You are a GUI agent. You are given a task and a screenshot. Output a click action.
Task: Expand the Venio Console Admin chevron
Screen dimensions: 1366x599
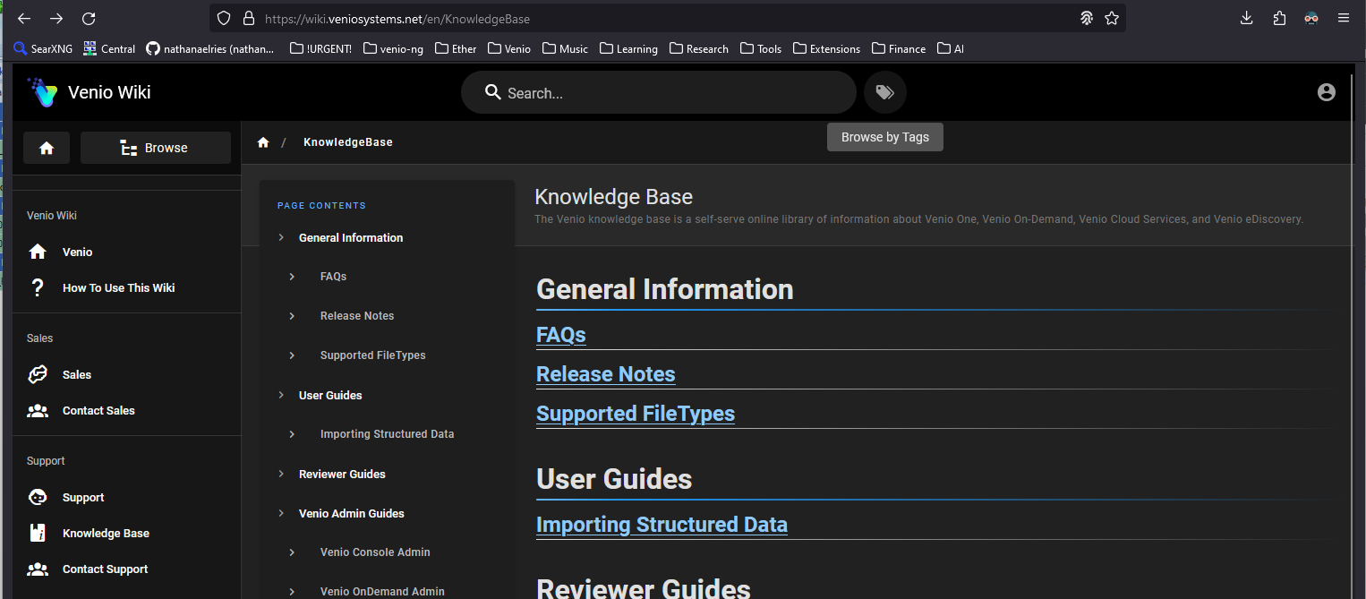(x=292, y=552)
